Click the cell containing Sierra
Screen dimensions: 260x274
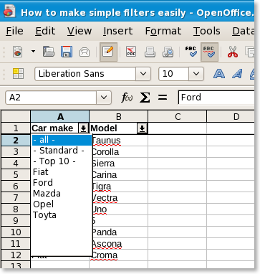(120, 163)
